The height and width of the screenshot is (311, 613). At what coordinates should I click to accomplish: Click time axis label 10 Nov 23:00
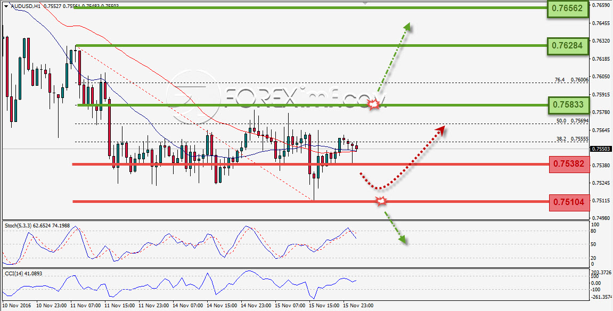(x=52, y=306)
